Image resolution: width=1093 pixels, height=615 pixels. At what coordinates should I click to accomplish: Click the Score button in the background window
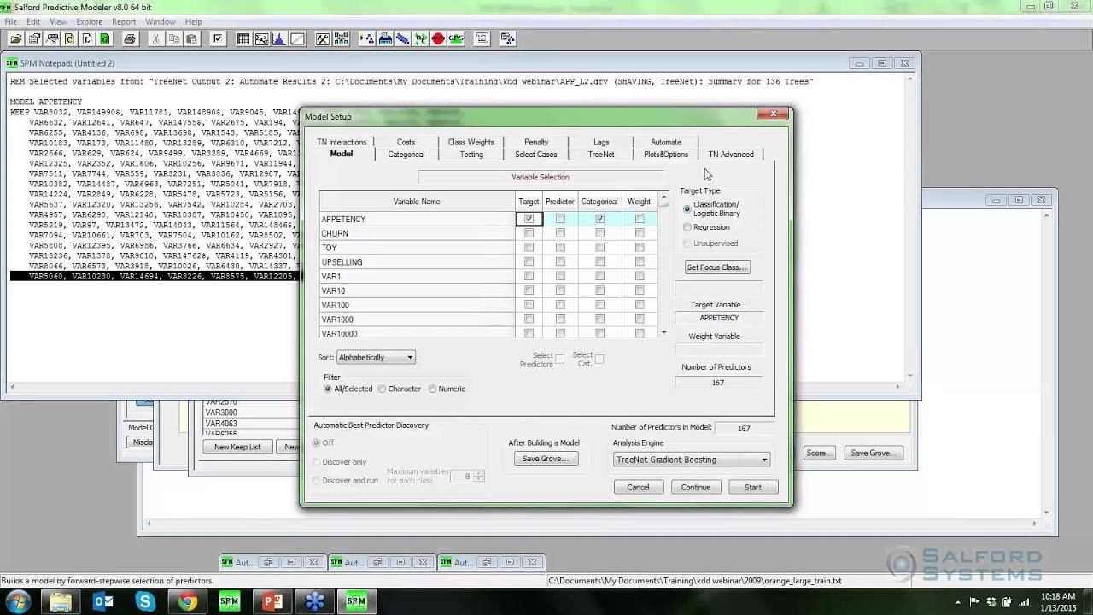click(x=817, y=453)
